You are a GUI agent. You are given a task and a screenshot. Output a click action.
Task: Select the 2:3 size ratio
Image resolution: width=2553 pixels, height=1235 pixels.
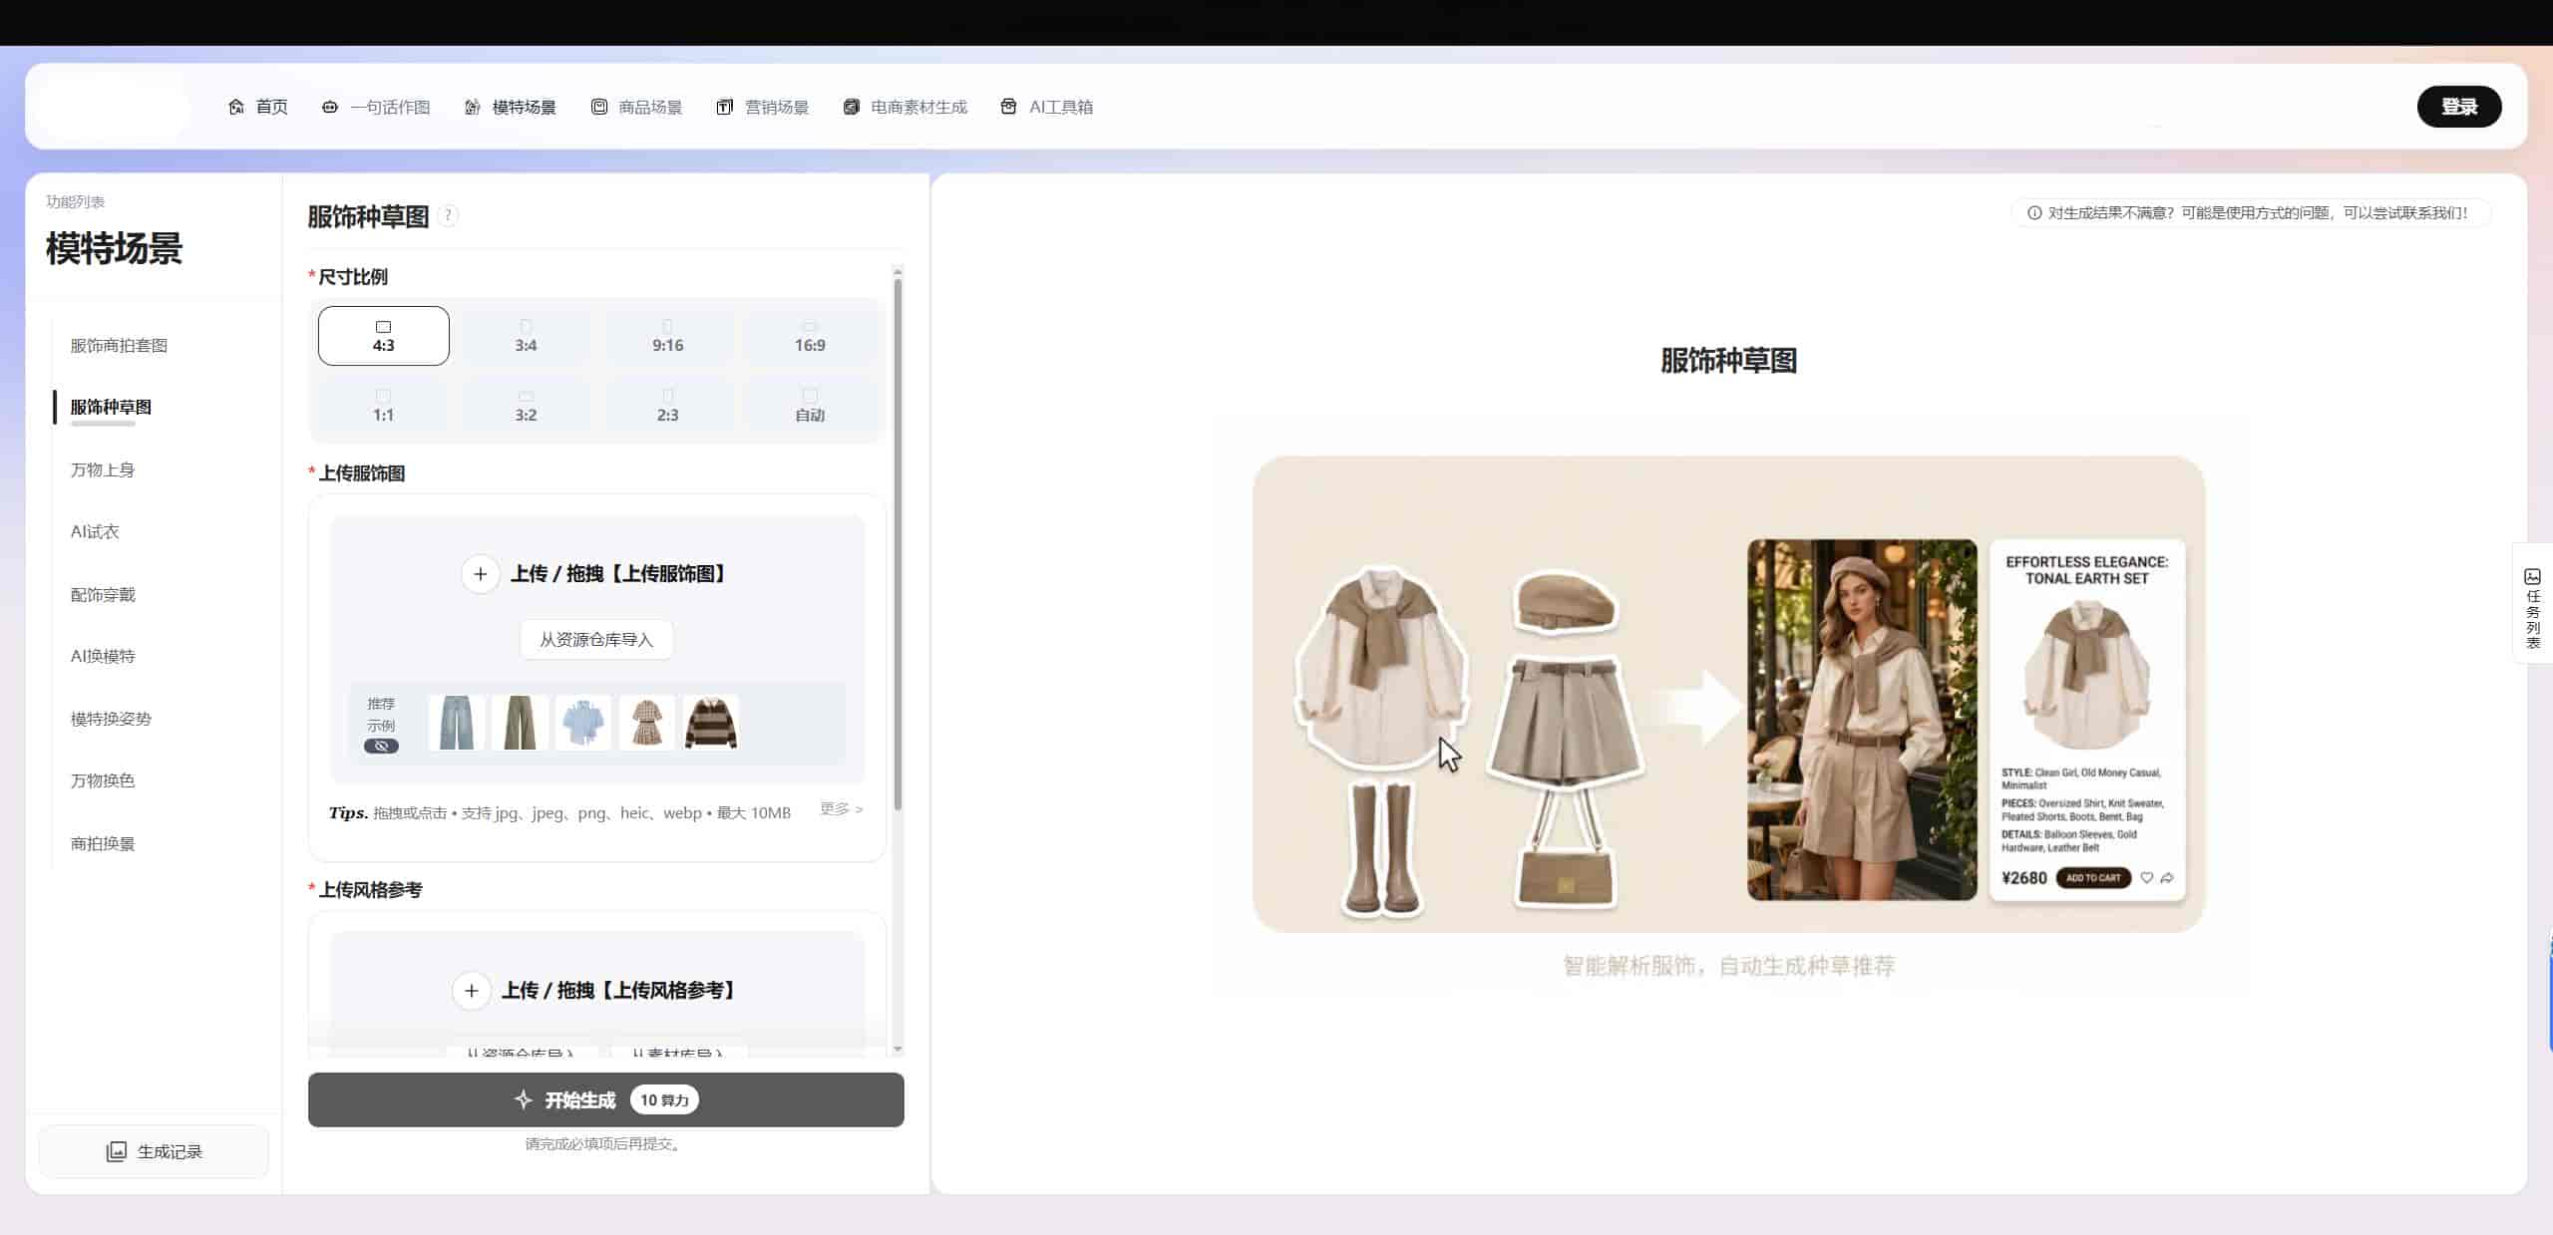click(668, 406)
